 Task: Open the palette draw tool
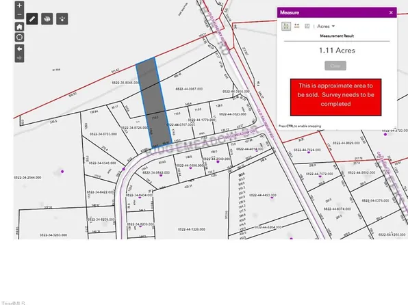point(47,18)
